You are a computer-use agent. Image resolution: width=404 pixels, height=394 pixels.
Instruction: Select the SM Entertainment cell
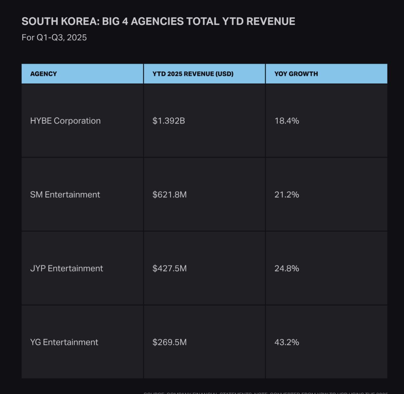click(65, 195)
